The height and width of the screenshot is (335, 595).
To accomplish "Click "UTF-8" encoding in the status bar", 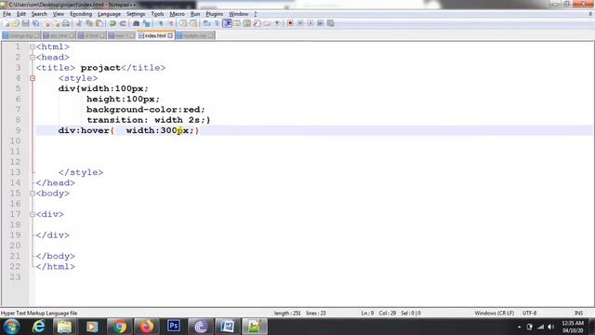I will [x=529, y=313].
